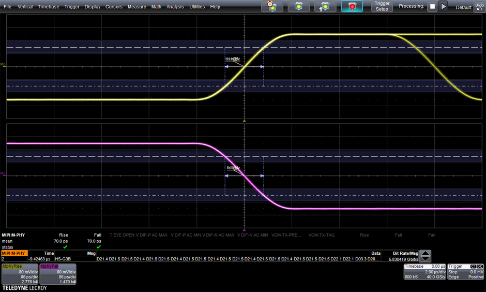The height and width of the screenshot is (292, 486).
Task: Click the red Stop trigger icon
Action: 352,7
